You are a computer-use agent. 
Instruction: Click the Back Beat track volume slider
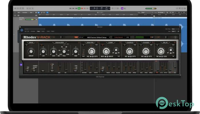[30, 19]
